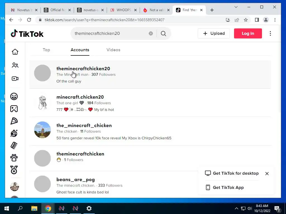Select the Dance disco ball category icon
Image resolution: width=286 pixels, height=214 pixels.
coord(14,133)
